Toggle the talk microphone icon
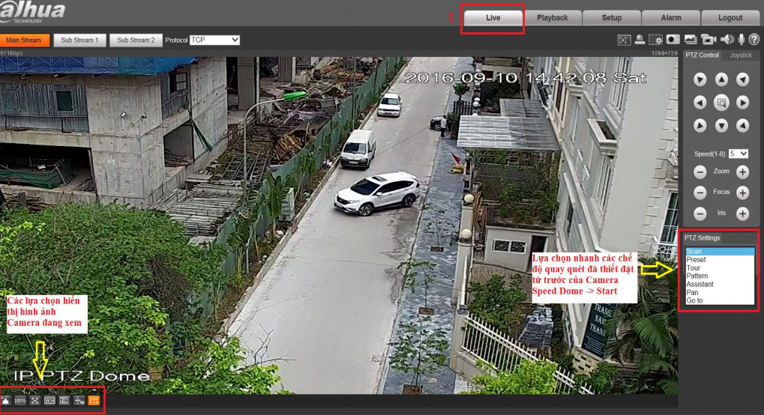 [741, 40]
